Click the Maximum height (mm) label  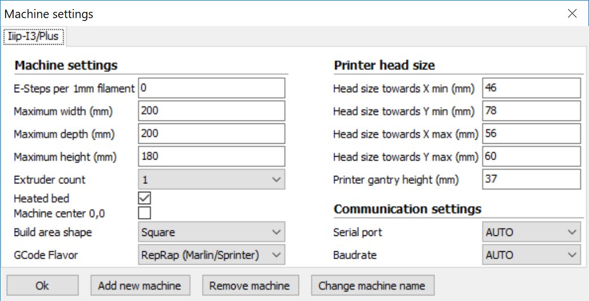point(65,156)
